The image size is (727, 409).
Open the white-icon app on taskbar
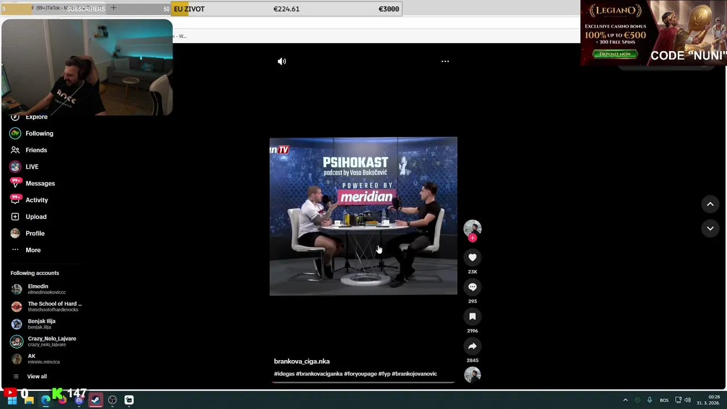point(129,400)
